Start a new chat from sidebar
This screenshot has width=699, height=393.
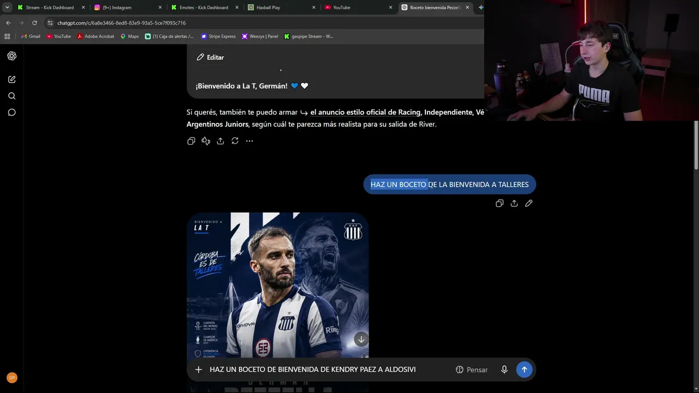coord(11,80)
